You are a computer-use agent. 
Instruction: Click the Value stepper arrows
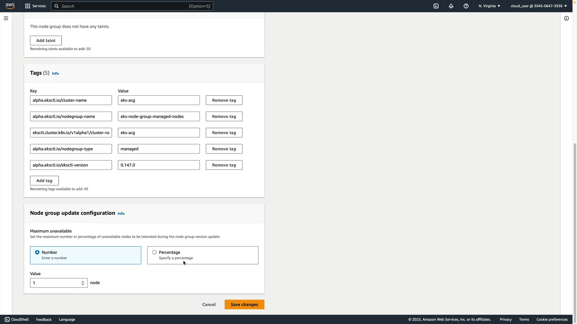83,283
